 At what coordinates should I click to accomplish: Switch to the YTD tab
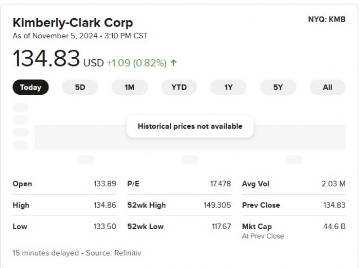click(x=179, y=87)
